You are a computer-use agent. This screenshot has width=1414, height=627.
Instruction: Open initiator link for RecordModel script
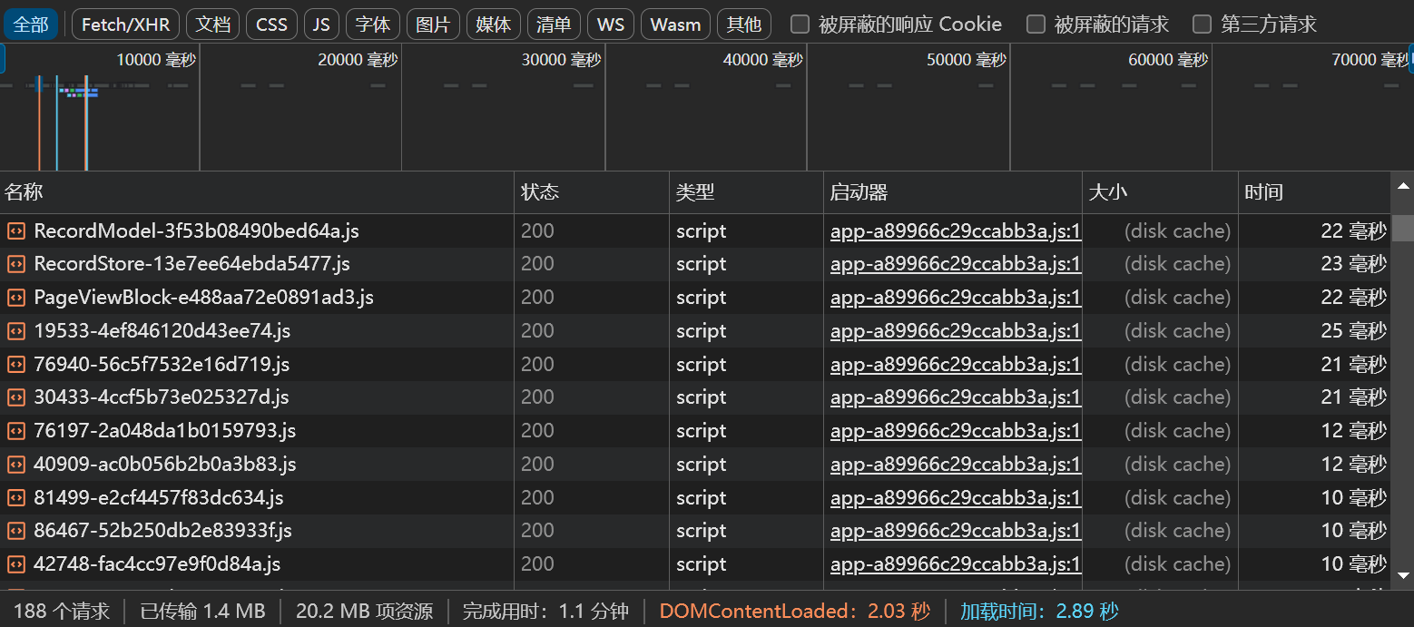[955, 231]
